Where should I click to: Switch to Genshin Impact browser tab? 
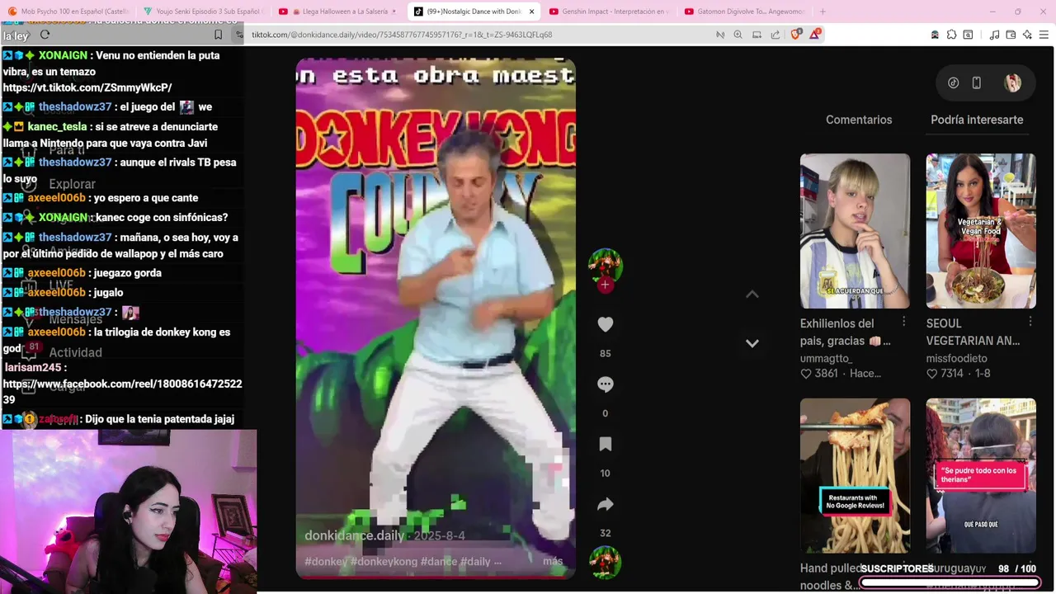(609, 12)
